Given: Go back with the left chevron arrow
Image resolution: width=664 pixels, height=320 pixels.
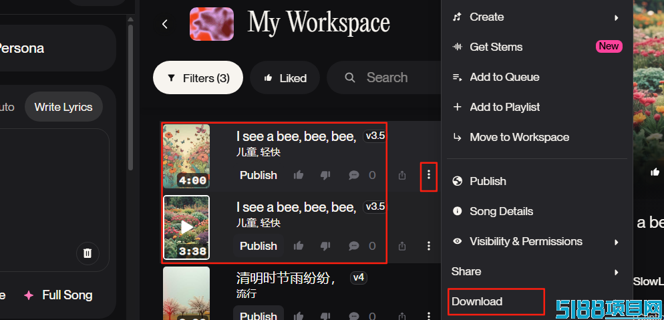Looking at the screenshot, I should [x=165, y=24].
